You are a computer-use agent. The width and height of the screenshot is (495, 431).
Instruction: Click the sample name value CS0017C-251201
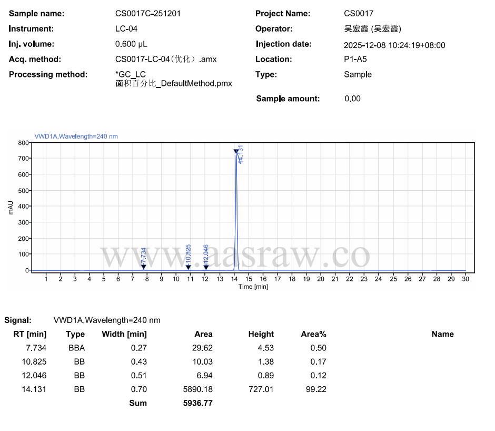(148, 14)
